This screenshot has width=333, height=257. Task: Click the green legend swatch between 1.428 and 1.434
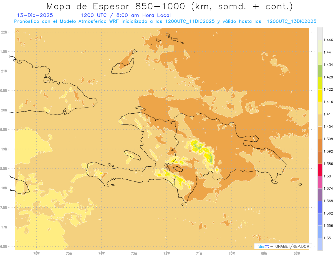320,71
